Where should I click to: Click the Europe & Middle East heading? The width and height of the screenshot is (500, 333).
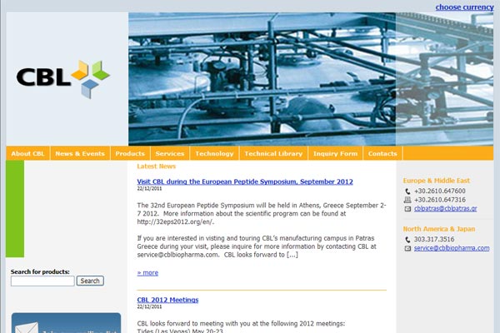coord(436,181)
